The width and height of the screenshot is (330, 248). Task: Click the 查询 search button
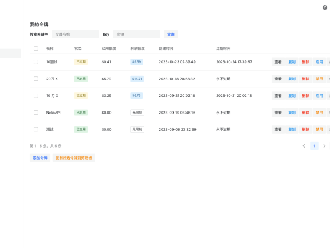[171, 34]
